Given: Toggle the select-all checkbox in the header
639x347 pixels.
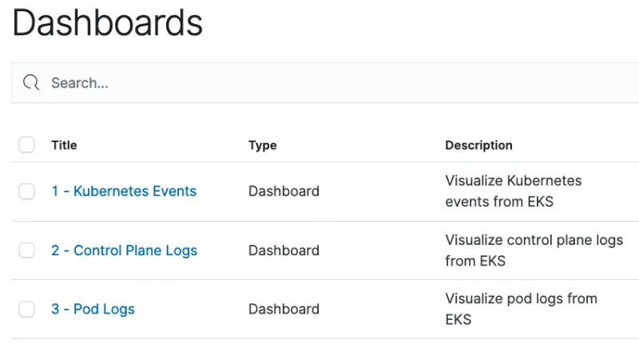Looking at the screenshot, I should [27, 144].
